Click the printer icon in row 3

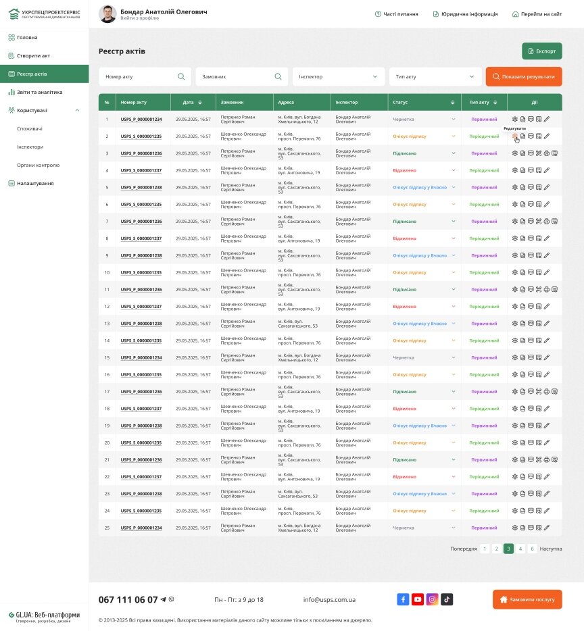coord(547,153)
